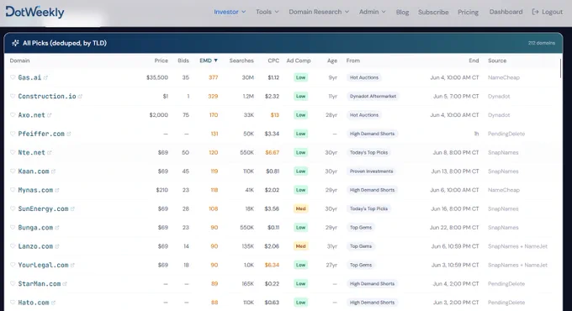Open the Construction.io domain link
Screen dimensions: 572x311
tap(47, 97)
